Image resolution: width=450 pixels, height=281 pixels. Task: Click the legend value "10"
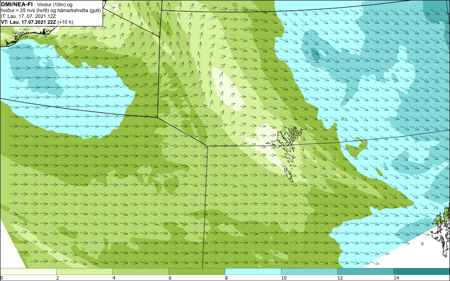tap(283, 278)
